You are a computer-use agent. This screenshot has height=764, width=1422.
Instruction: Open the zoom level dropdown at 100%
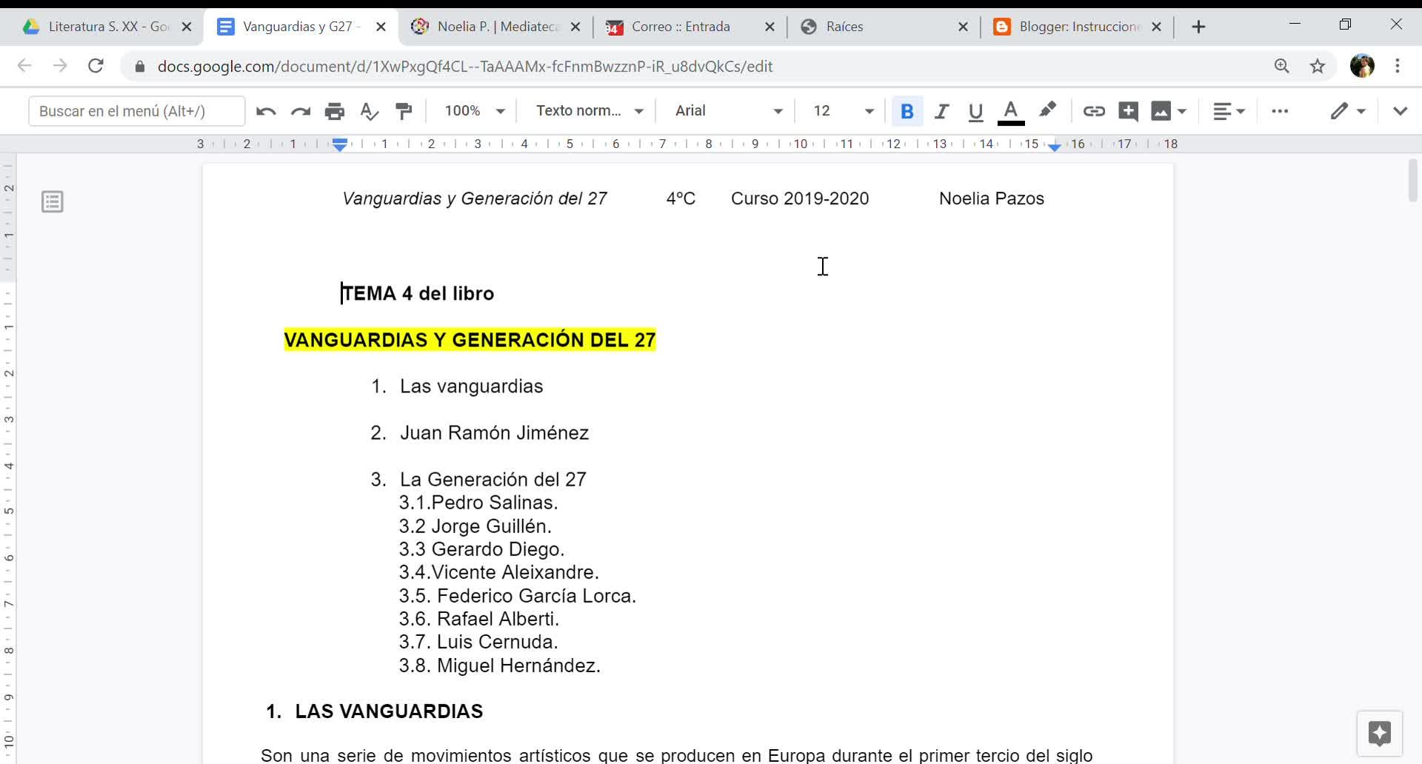point(474,111)
